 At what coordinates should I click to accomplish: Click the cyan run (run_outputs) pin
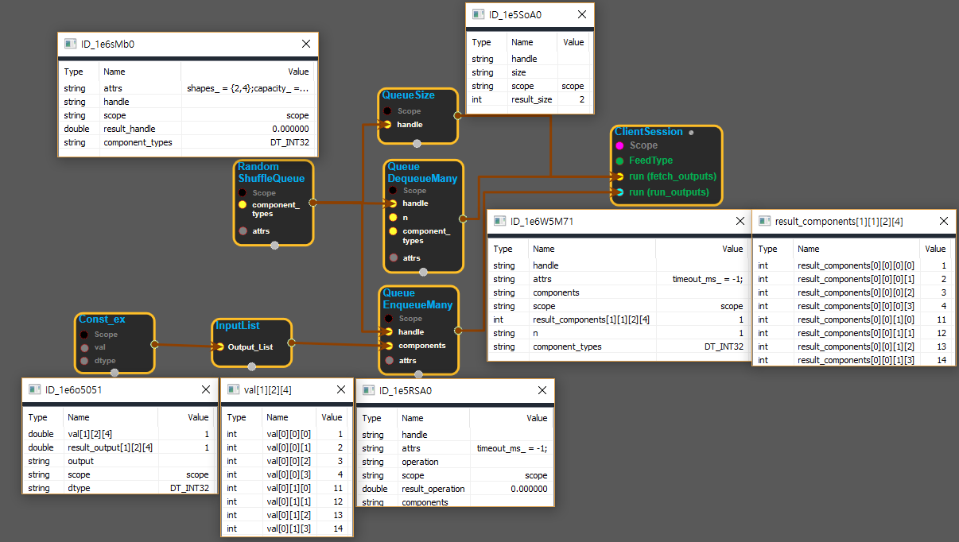pos(619,192)
